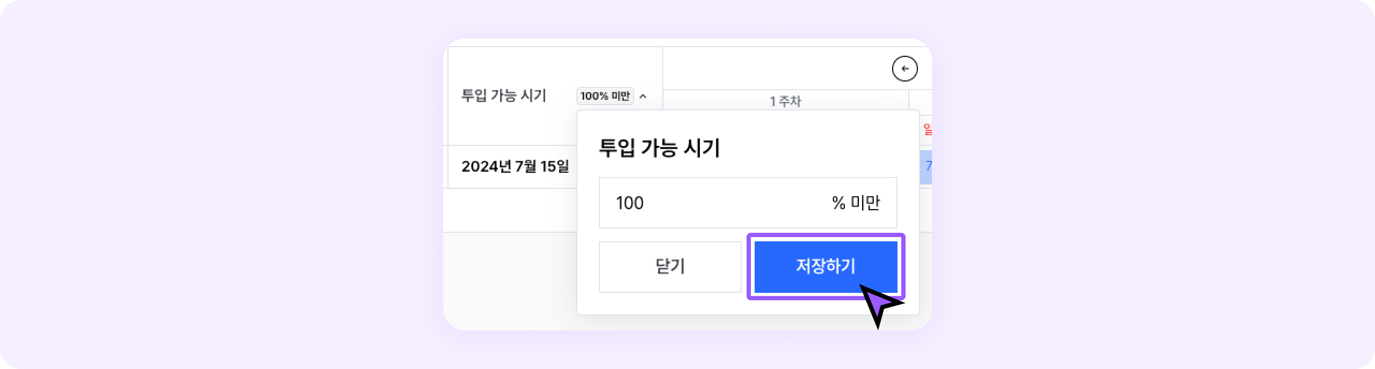Viewport: 1375px width, 369px height.
Task: Click the popup title 투입 가능 시기
Action: [659, 147]
